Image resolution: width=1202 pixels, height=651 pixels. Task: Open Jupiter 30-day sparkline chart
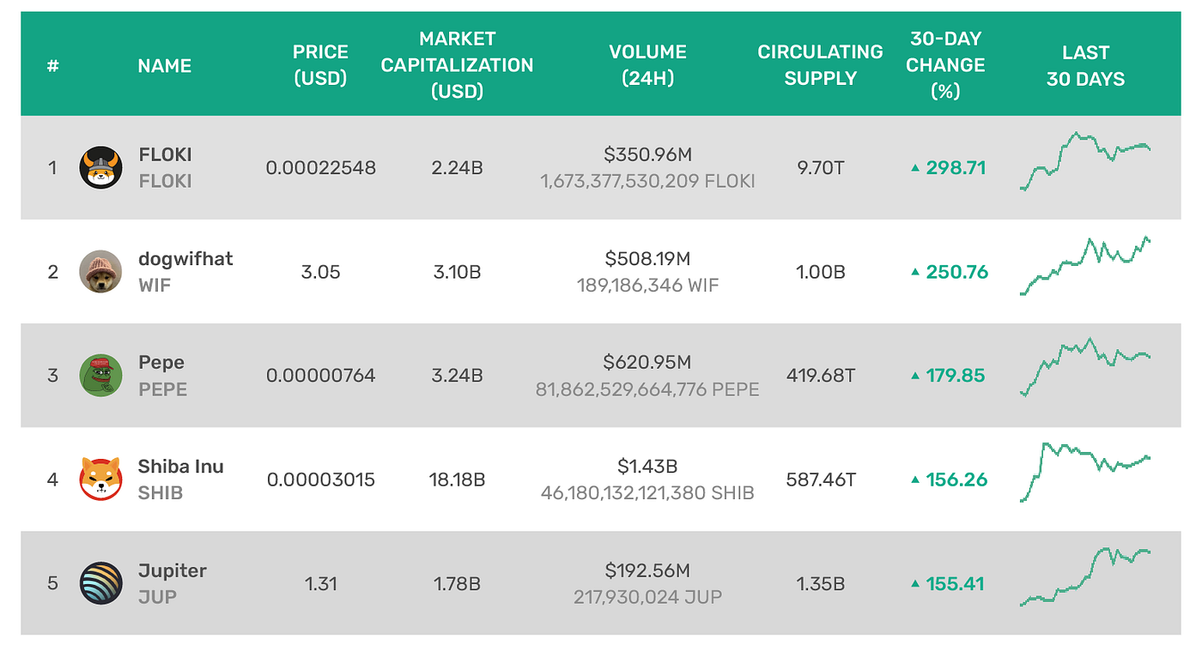pos(1085,576)
